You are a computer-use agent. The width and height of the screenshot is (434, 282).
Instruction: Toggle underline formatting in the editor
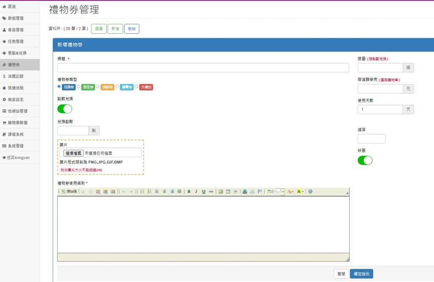click(x=203, y=192)
